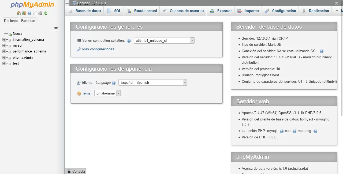Click the Idioma language icon

click(79, 83)
